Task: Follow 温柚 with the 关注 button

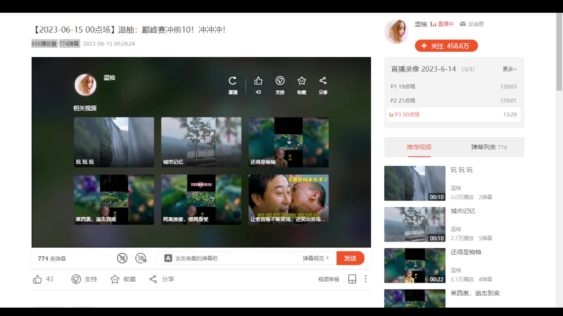Action: pyautogui.click(x=446, y=46)
